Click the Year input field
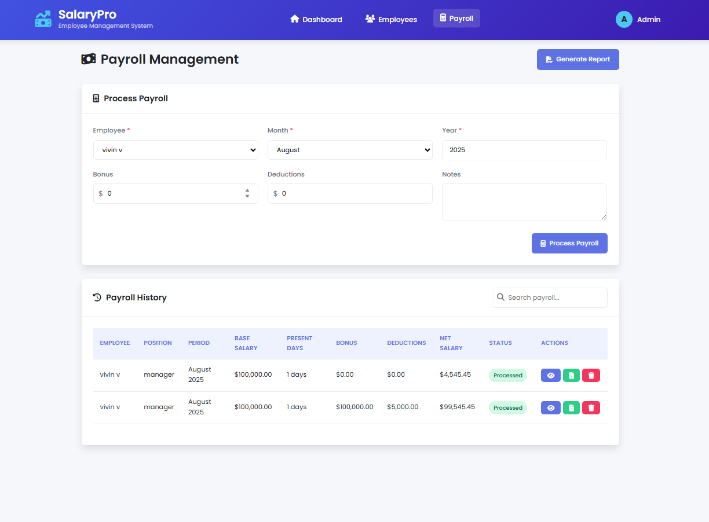Viewport: 709px width, 522px height. 524,150
